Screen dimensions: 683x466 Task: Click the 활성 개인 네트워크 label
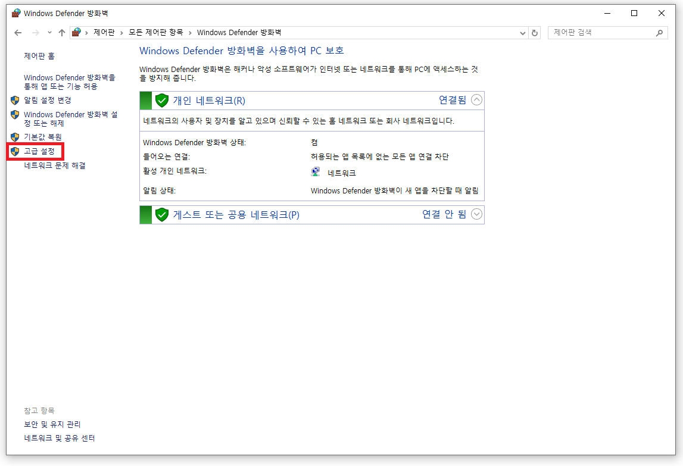[174, 171]
